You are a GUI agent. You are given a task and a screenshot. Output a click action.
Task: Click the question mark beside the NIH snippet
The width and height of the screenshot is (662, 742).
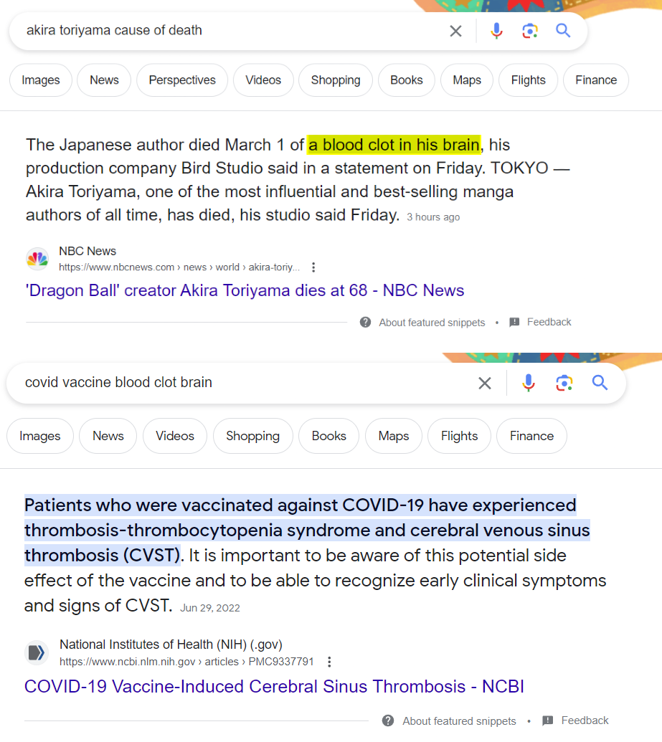(388, 720)
